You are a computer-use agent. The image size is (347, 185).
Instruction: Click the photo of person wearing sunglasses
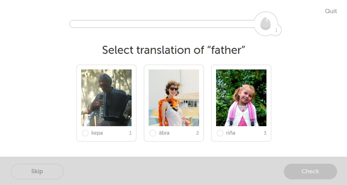point(174,98)
